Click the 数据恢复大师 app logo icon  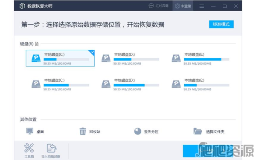click(x=22, y=6)
